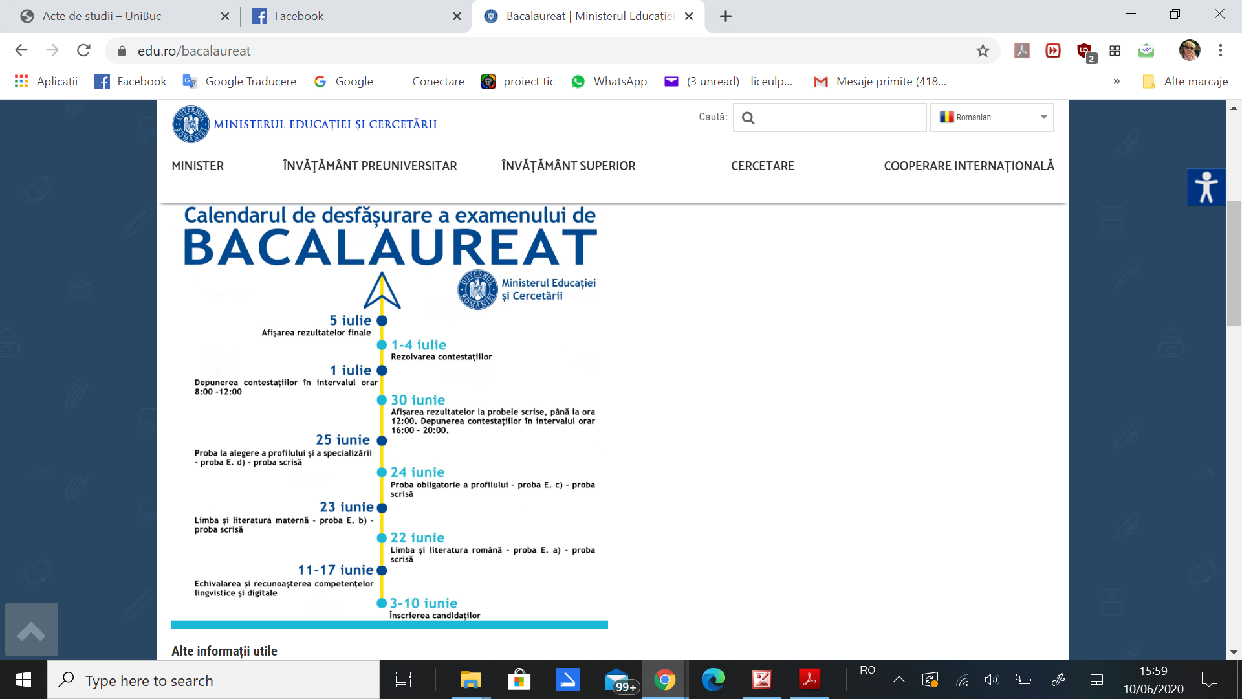Screen dimensions: 1242x699
Task: Click the Ministerul Educației site logo
Action: [x=305, y=124]
